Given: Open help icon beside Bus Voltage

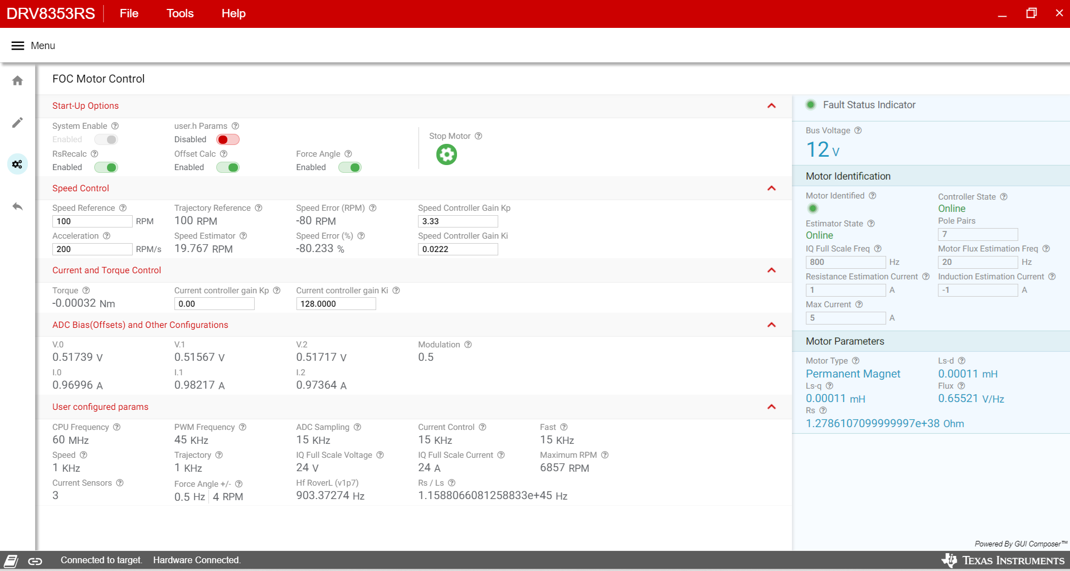Looking at the screenshot, I should click(858, 130).
